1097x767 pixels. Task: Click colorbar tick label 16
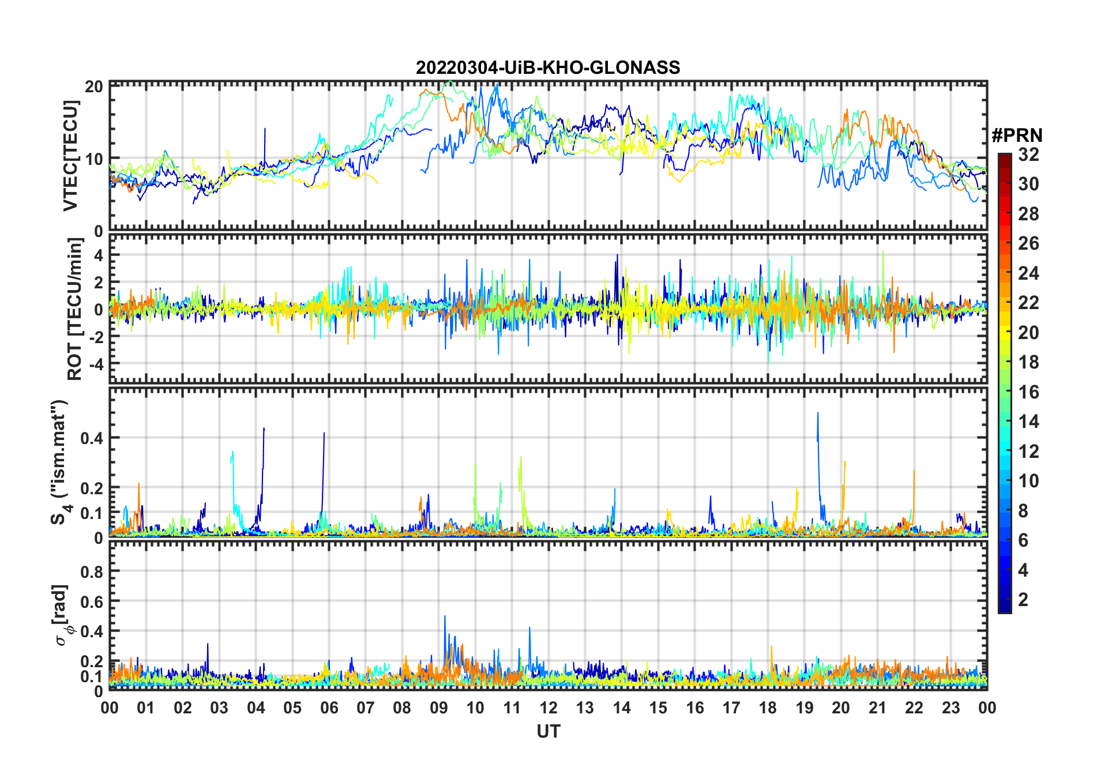pos(1028,392)
